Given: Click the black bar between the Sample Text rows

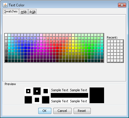Looking at the screenshot, I should (x=69, y=95).
